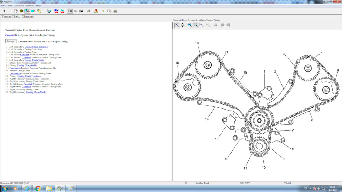Open the Database menu
342x192 pixels.
(x=19, y=6)
